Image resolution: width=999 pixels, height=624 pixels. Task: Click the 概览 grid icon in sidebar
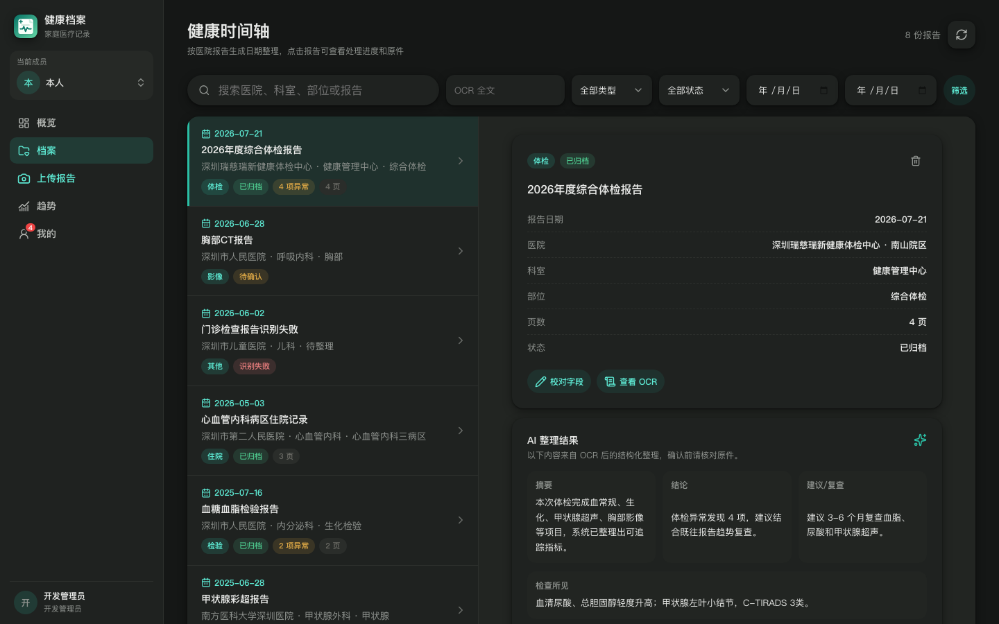point(24,123)
